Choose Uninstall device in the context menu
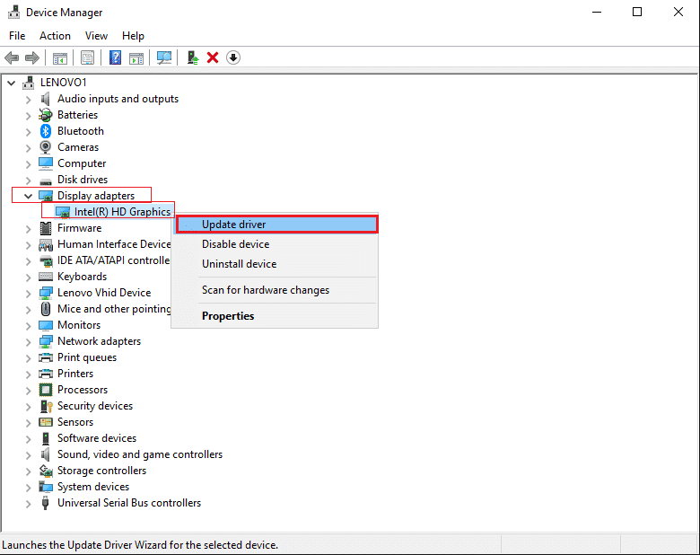Image resolution: width=700 pixels, height=555 pixels. [239, 264]
